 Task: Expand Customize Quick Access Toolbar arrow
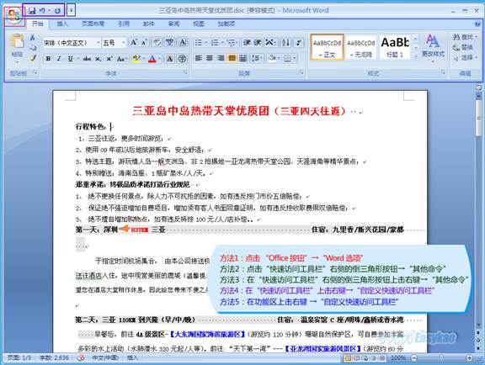click(x=71, y=11)
